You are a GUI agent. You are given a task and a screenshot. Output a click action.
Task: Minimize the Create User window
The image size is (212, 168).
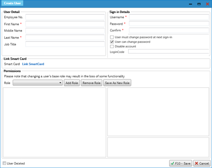point(191,4)
